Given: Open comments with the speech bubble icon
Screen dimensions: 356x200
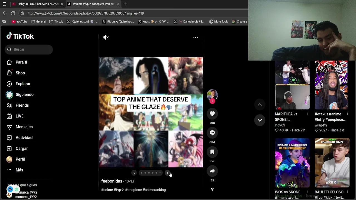Looking at the screenshot, I should (212, 133).
